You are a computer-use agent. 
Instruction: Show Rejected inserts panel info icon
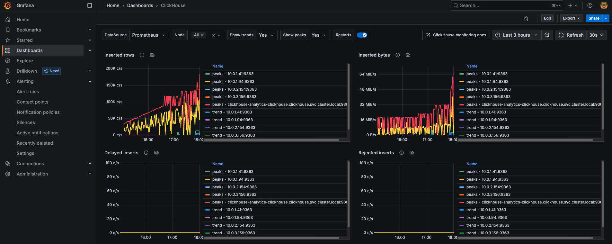[402, 153]
